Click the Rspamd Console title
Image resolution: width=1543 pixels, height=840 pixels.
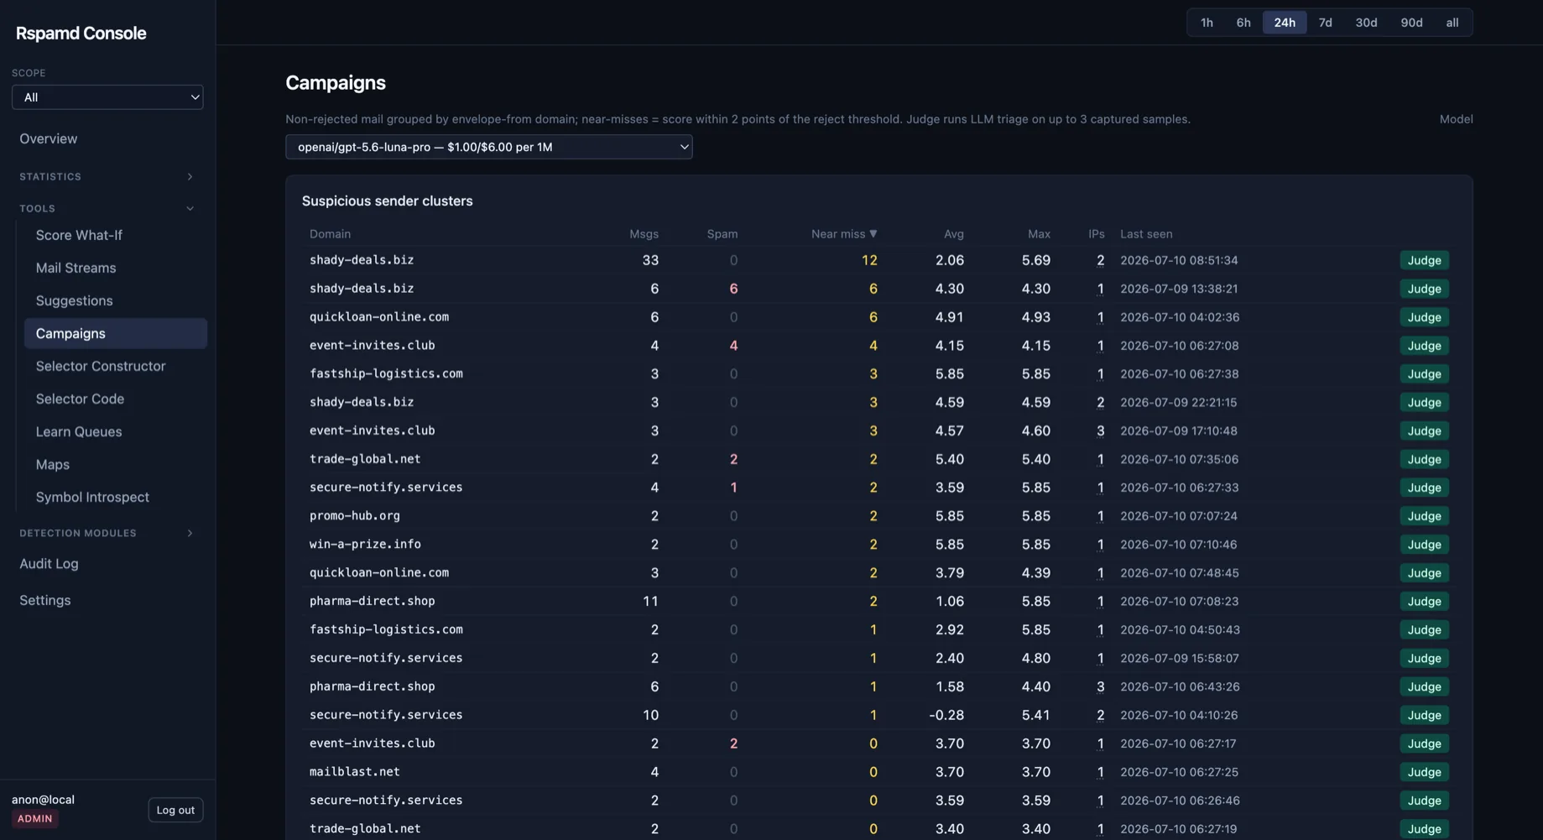pos(81,34)
